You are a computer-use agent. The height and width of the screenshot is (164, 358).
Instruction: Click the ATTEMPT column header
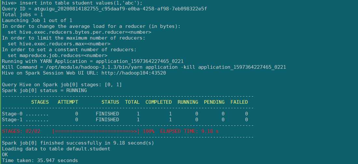[68, 102]
